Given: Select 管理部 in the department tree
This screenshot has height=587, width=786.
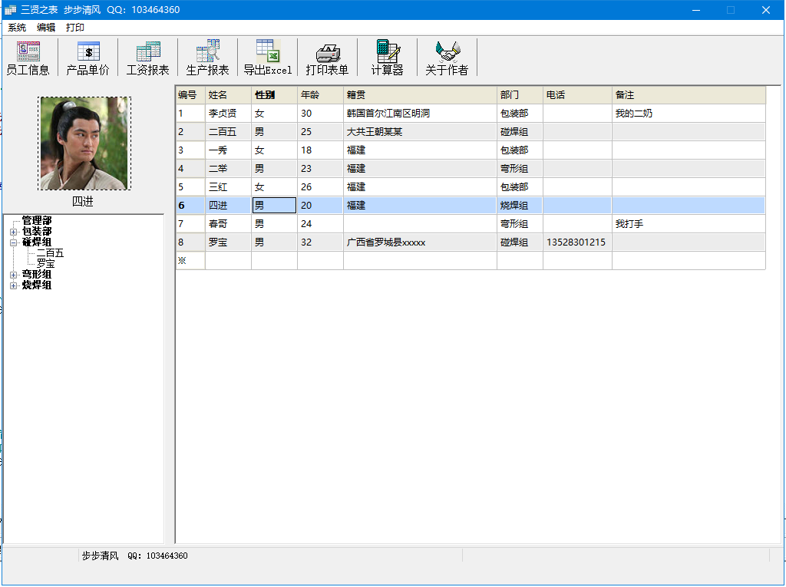Looking at the screenshot, I should [x=37, y=220].
